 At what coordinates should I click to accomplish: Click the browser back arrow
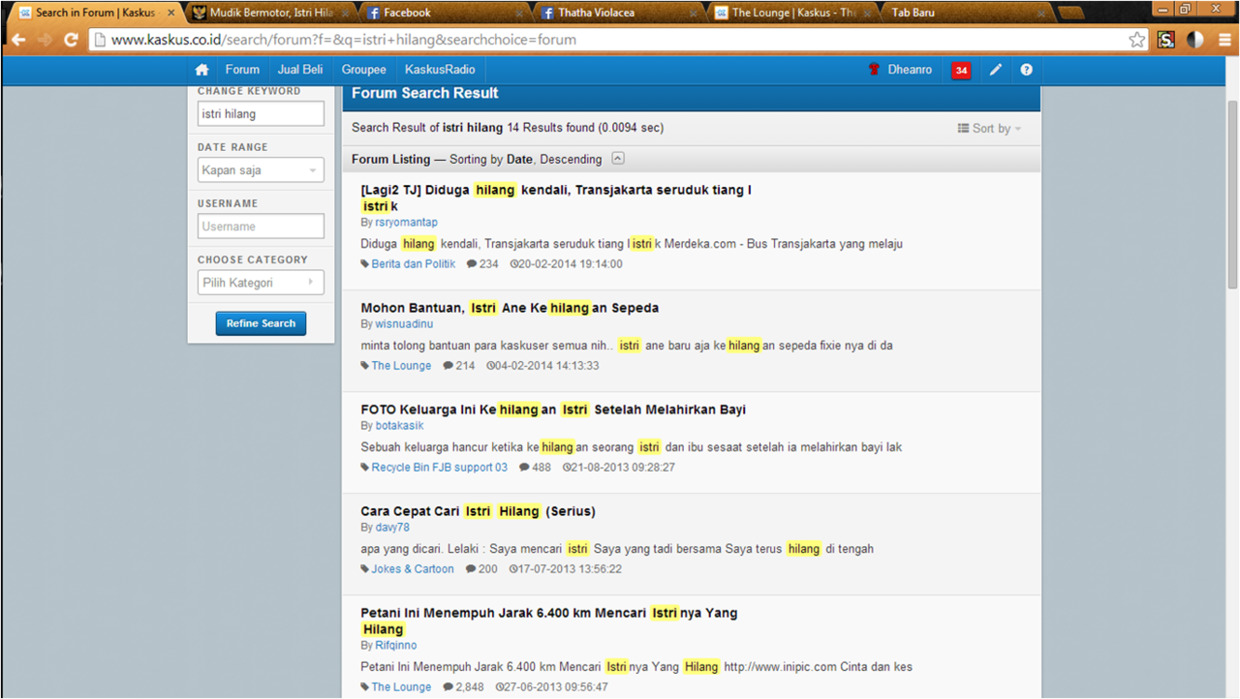point(18,40)
